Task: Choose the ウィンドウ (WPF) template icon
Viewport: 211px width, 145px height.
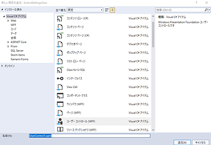Action: point(60,104)
